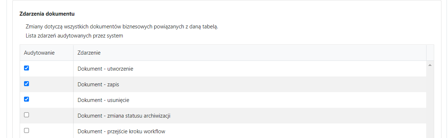Viewport: 448px width, 138px height.
Task: Click the Zmiany dotyczą wszystkich dokumentów description
Action: pos(122,27)
